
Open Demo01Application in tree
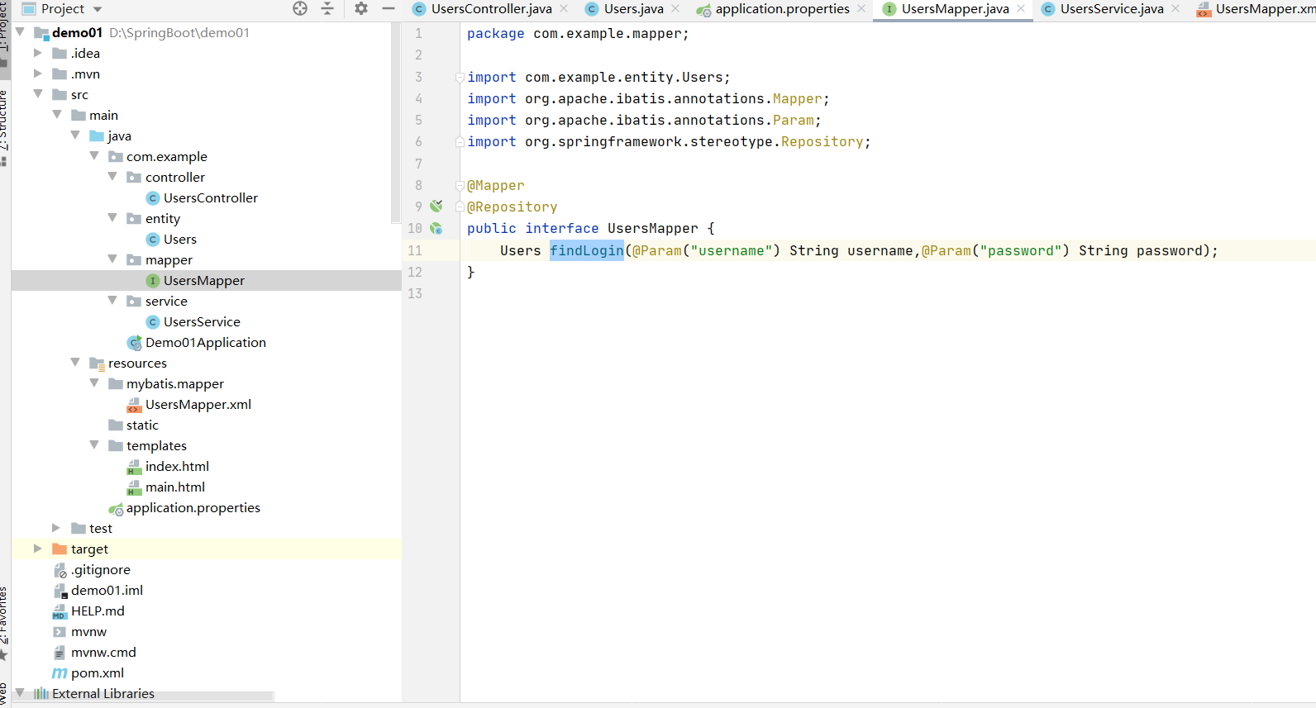tap(197, 343)
